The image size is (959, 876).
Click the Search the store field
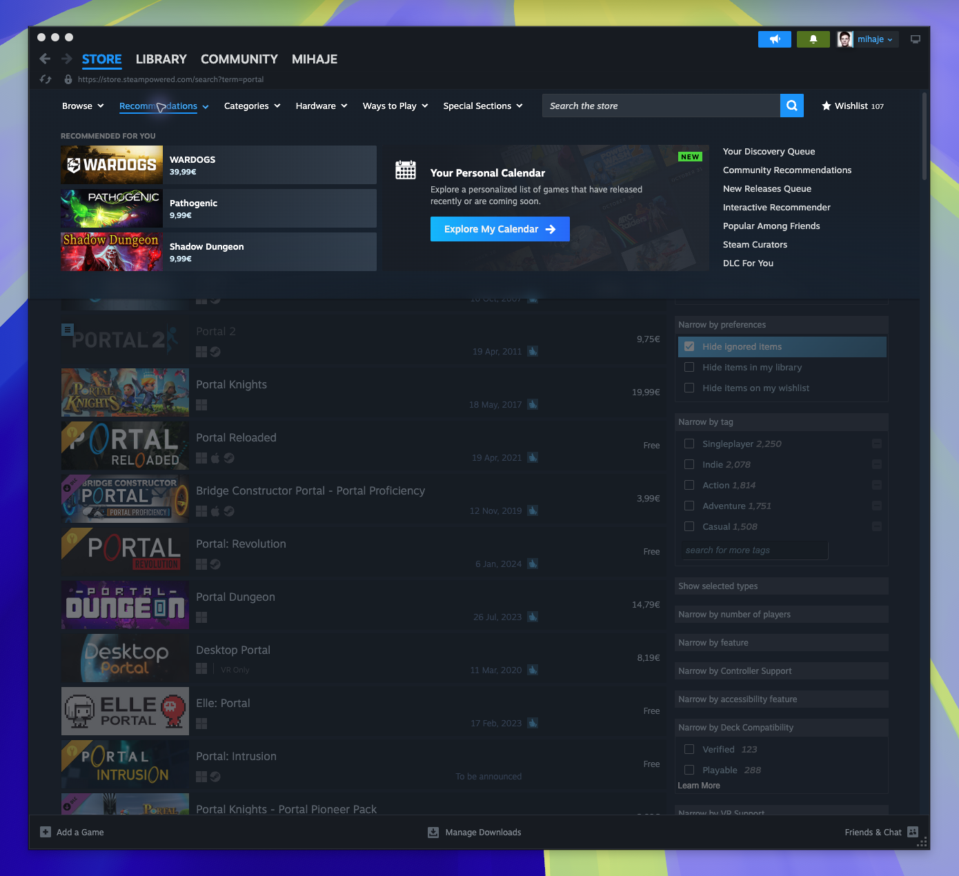[x=661, y=106]
